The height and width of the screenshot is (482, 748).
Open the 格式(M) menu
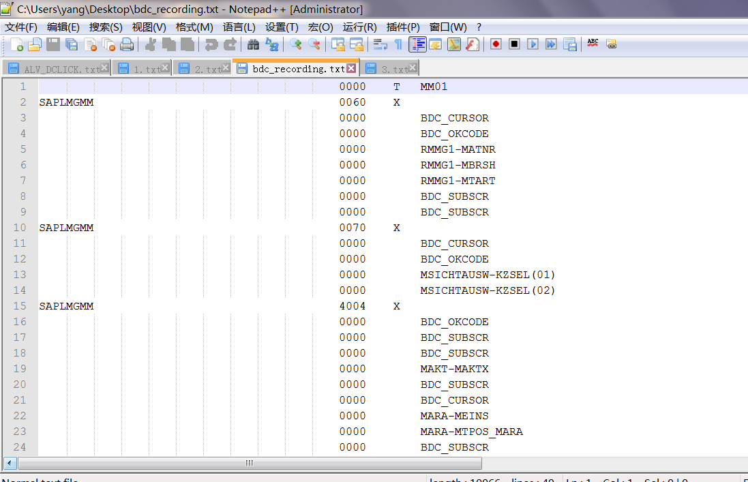(194, 27)
